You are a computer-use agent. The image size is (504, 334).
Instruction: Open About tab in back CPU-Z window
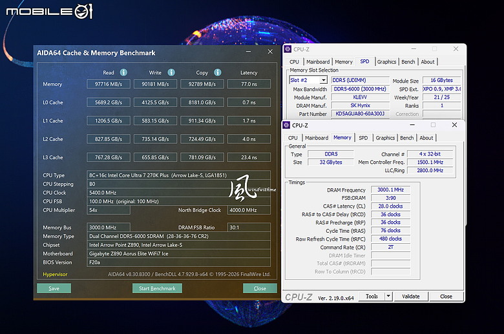point(428,62)
